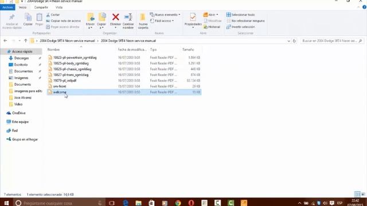Open file Historial
The height and width of the screenshot is (206, 367).
[x=212, y=27]
